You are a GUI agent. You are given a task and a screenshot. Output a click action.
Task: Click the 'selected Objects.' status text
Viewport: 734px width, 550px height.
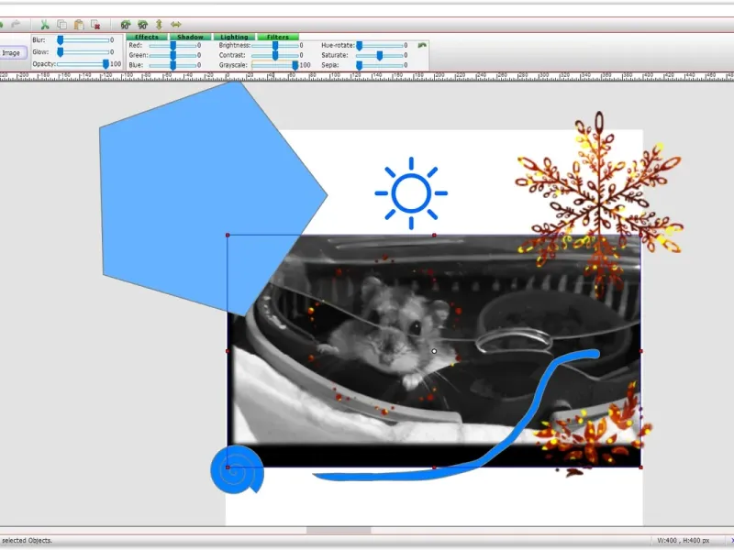(x=28, y=540)
